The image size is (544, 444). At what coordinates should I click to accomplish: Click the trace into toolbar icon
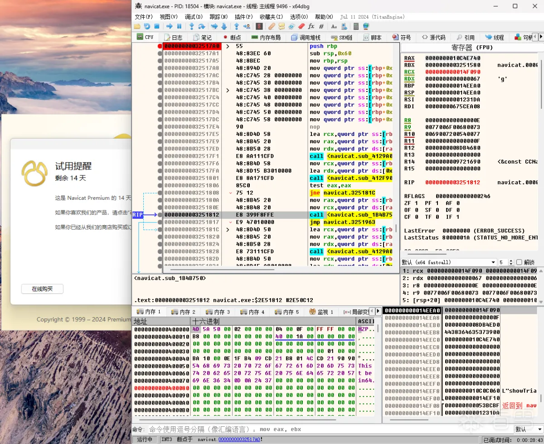(214, 27)
